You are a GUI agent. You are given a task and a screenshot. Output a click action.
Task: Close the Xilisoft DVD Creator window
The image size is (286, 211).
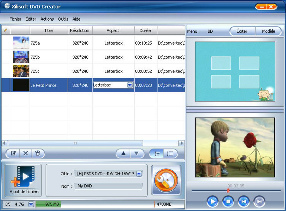pyautogui.click(x=271, y=7)
